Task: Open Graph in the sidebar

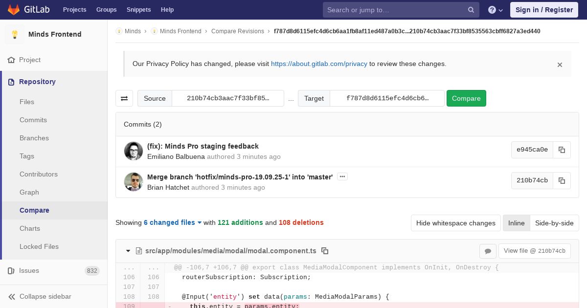Action: 29,192
